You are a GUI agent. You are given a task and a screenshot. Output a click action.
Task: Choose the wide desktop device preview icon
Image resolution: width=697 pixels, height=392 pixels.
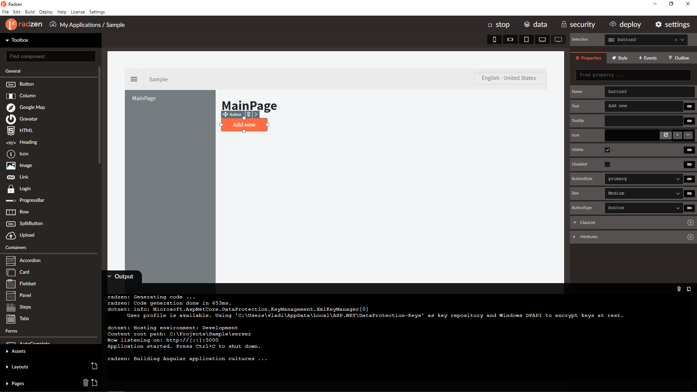[558, 40]
